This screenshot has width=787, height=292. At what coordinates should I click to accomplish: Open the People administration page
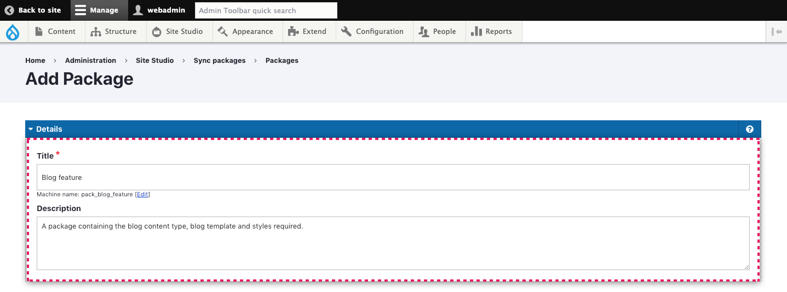point(438,32)
